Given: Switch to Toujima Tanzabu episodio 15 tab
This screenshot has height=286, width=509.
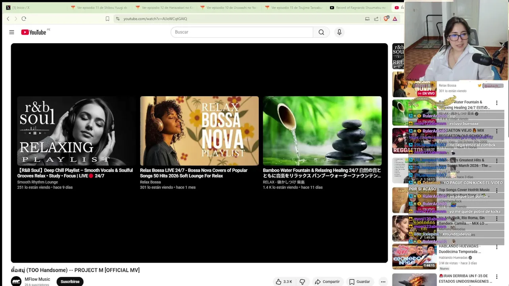Looking at the screenshot, I should (294, 8).
